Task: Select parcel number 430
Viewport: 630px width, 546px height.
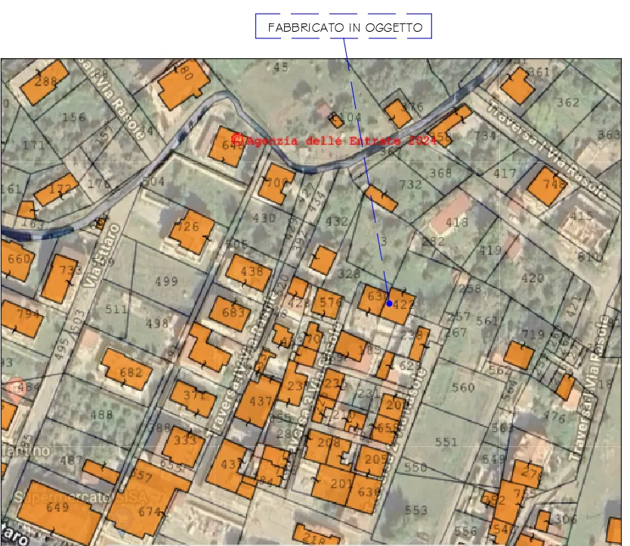Action: coord(264,218)
